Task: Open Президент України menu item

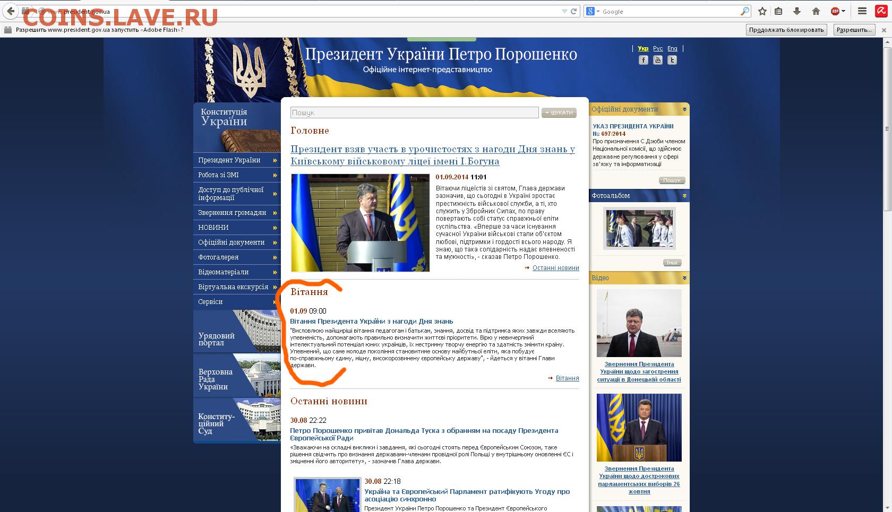Action: [237, 160]
